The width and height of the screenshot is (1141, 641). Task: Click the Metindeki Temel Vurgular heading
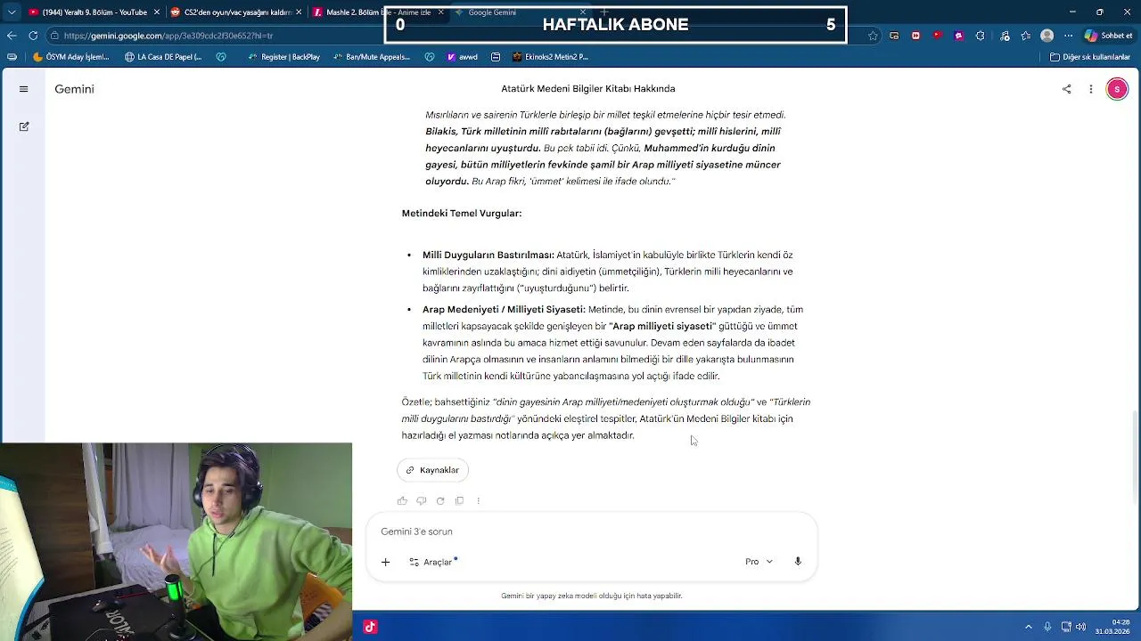[462, 214]
